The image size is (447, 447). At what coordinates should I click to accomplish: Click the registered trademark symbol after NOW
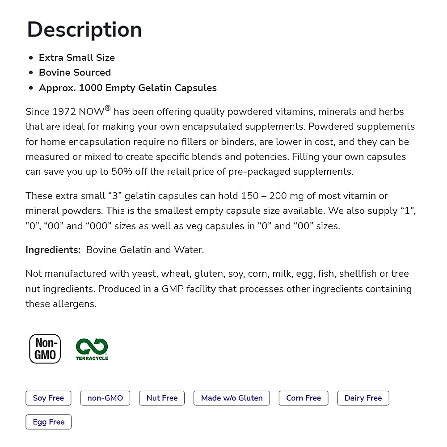pos(107,109)
